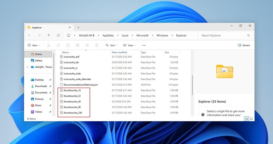The width and height of the screenshot is (273, 144).
Task: Select the thumbcache_32 file
Action: pyautogui.click(x=72, y=96)
